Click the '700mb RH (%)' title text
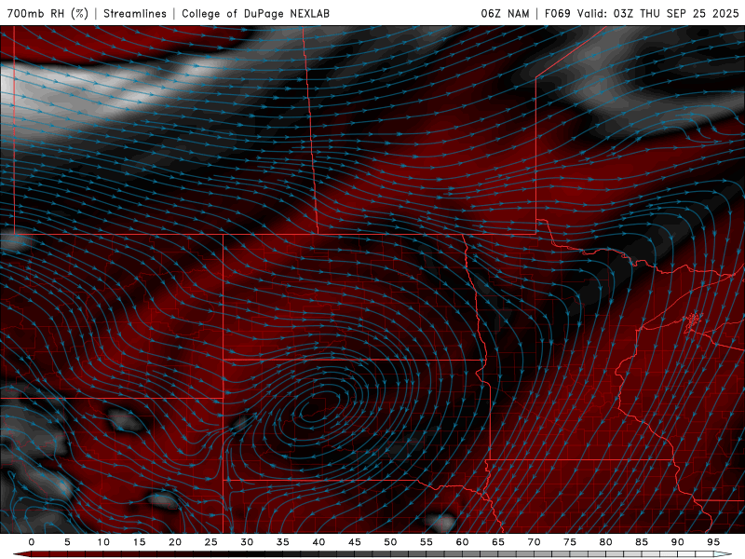 (47, 13)
